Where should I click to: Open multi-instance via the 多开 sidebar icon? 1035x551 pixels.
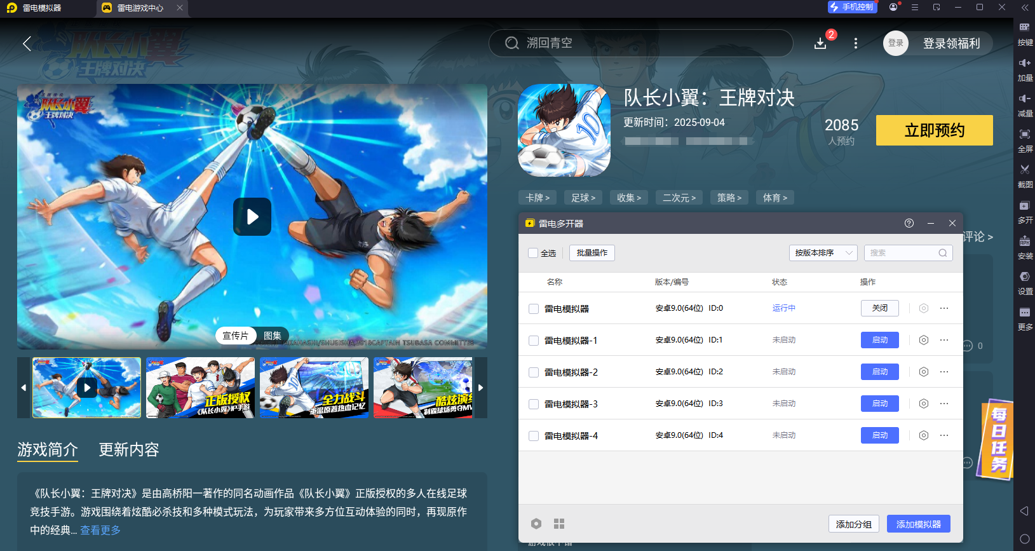[1025, 206]
